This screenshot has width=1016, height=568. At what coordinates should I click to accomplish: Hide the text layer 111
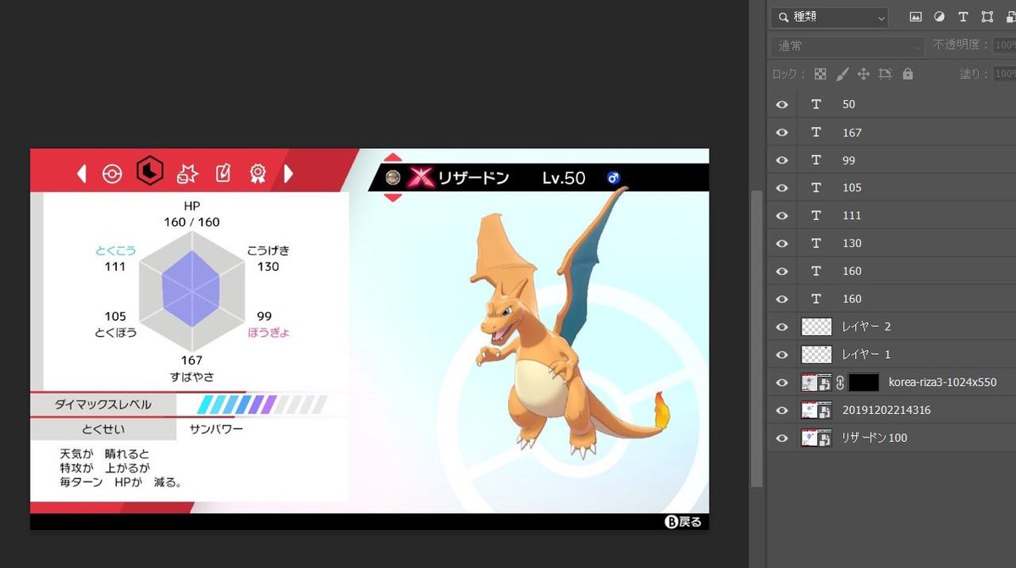point(781,215)
